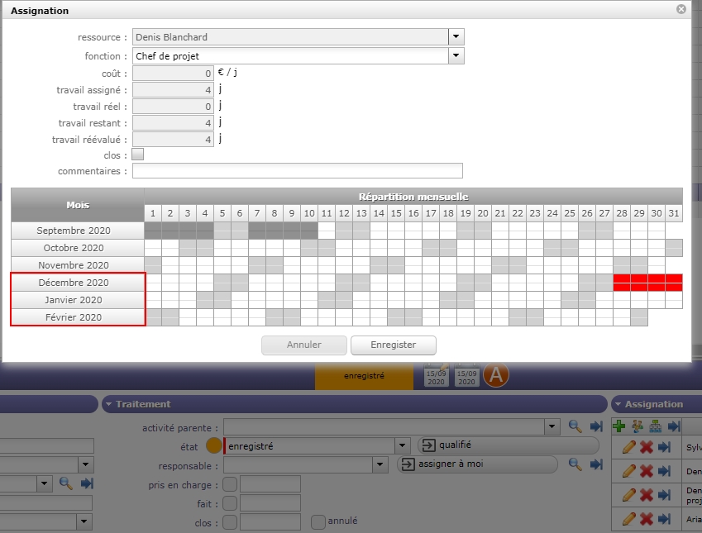Search activité parente with magnifier icon
This screenshot has height=533, width=702.
(x=575, y=426)
